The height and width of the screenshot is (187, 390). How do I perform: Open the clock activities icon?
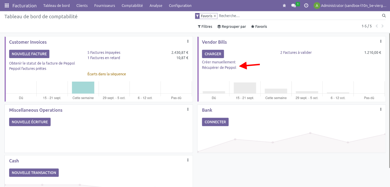click(x=306, y=6)
